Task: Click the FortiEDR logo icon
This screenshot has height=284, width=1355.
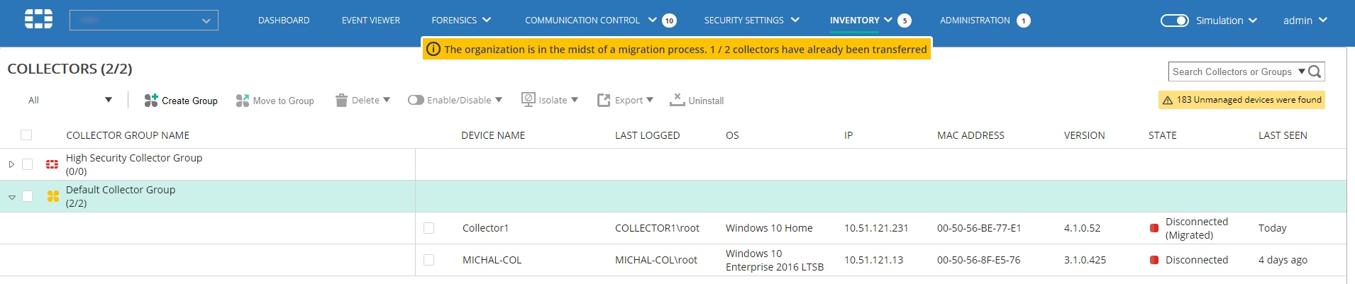Action: click(38, 19)
